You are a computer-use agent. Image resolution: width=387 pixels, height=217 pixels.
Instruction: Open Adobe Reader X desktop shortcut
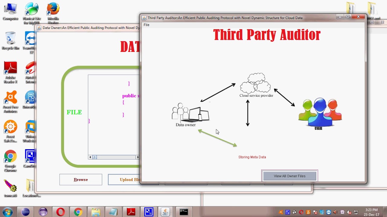coord(10,72)
